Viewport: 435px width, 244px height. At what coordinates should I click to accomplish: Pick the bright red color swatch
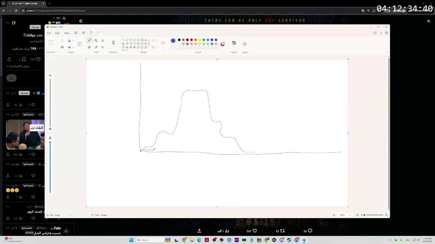click(191, 40)
